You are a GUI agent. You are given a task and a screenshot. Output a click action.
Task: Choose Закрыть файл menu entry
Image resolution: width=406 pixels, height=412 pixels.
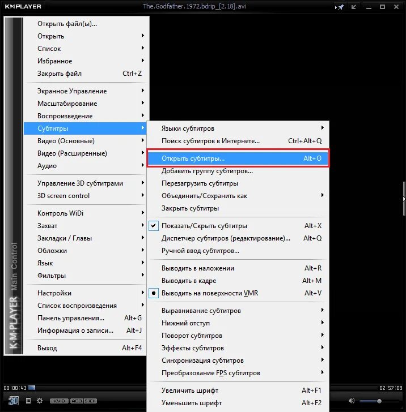coord(85,74)
